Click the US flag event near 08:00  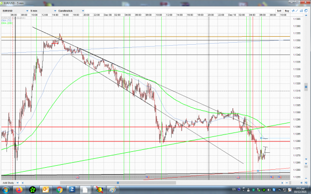tap(147, 177)
